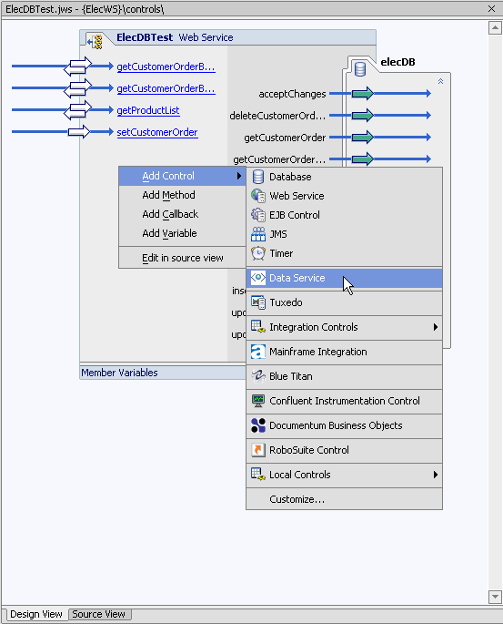
Task: Click the green arrow for acceptChanges
Action: point(363,94)
